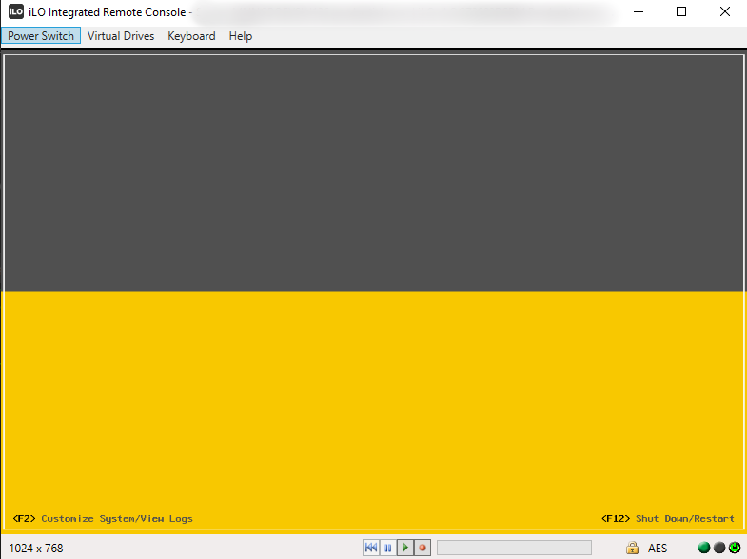Start recording with the red record button
The width and height of the screenshot is (747, 559).
[x=423, y=548]
